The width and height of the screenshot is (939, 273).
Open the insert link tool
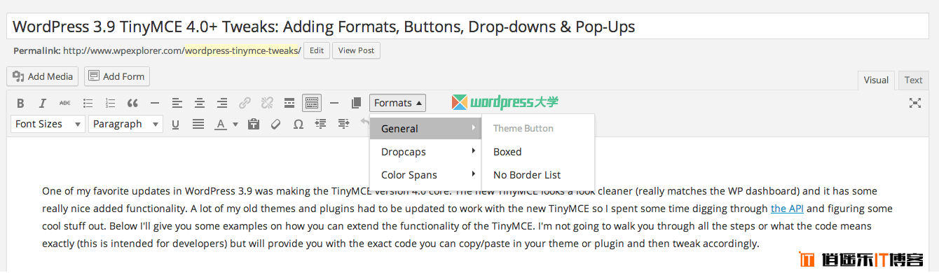[x=245, y=104]
